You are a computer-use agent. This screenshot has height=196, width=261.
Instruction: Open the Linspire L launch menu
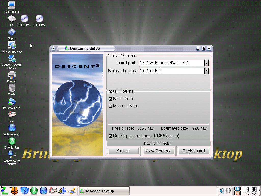5,190
